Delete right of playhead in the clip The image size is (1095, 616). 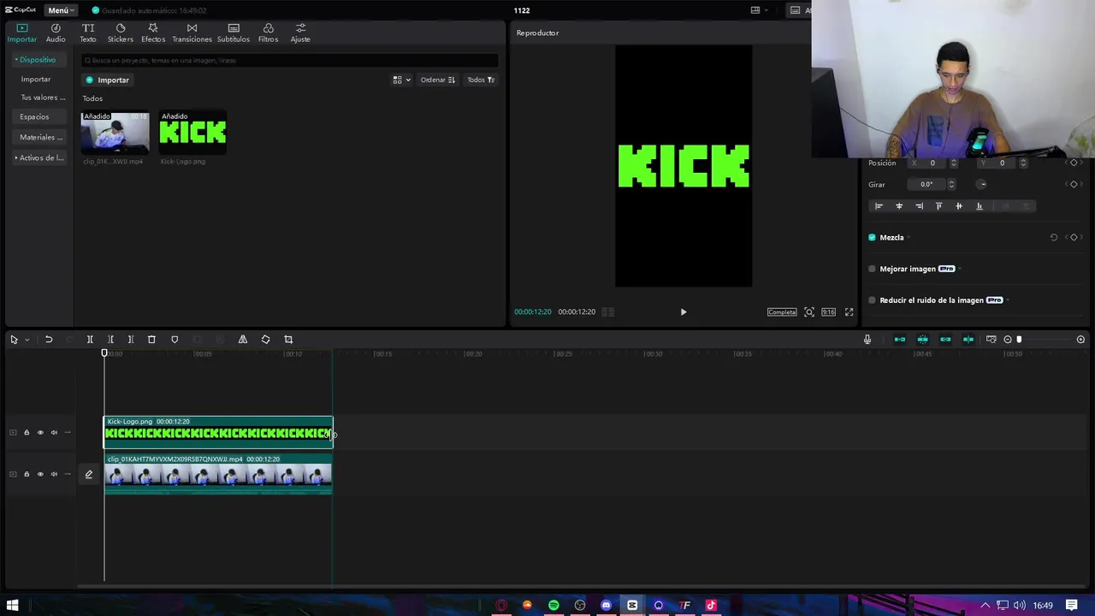click(x=131, y=340)
